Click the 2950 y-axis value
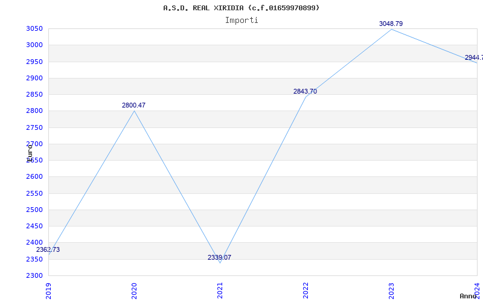 pyautogui.click(x=34, y=62)
